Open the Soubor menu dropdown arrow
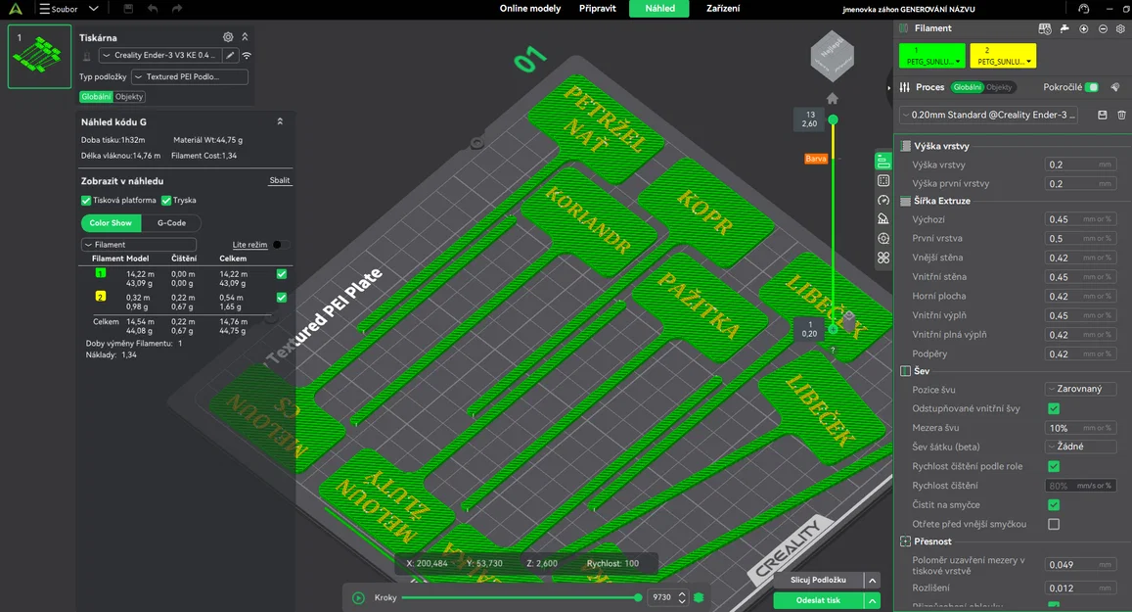Screen dimensions: 1132x612 click(93, 9)
